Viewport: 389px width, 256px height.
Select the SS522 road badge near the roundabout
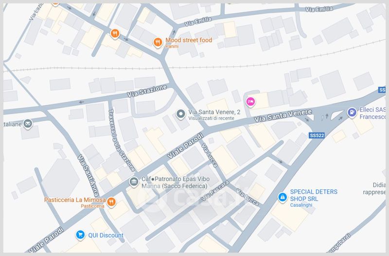point(317,136)
